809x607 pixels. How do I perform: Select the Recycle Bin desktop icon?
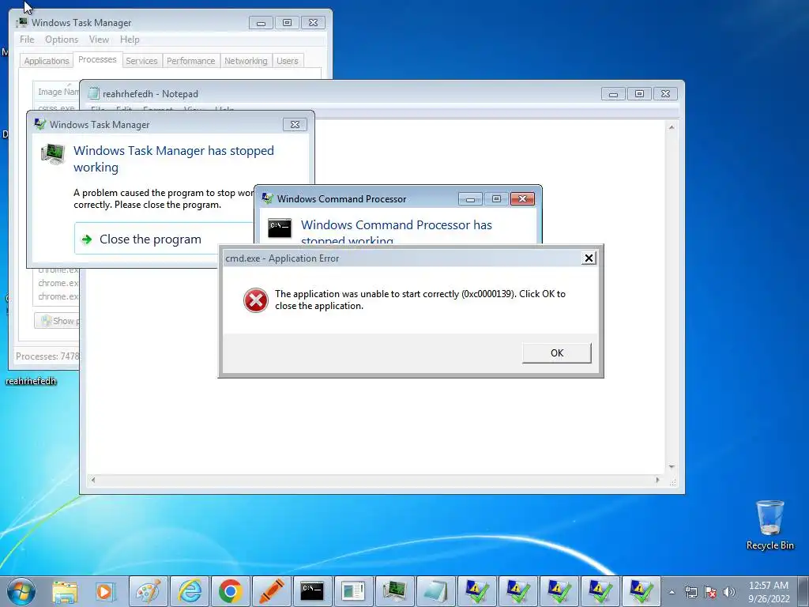click(x=769, y=525)
